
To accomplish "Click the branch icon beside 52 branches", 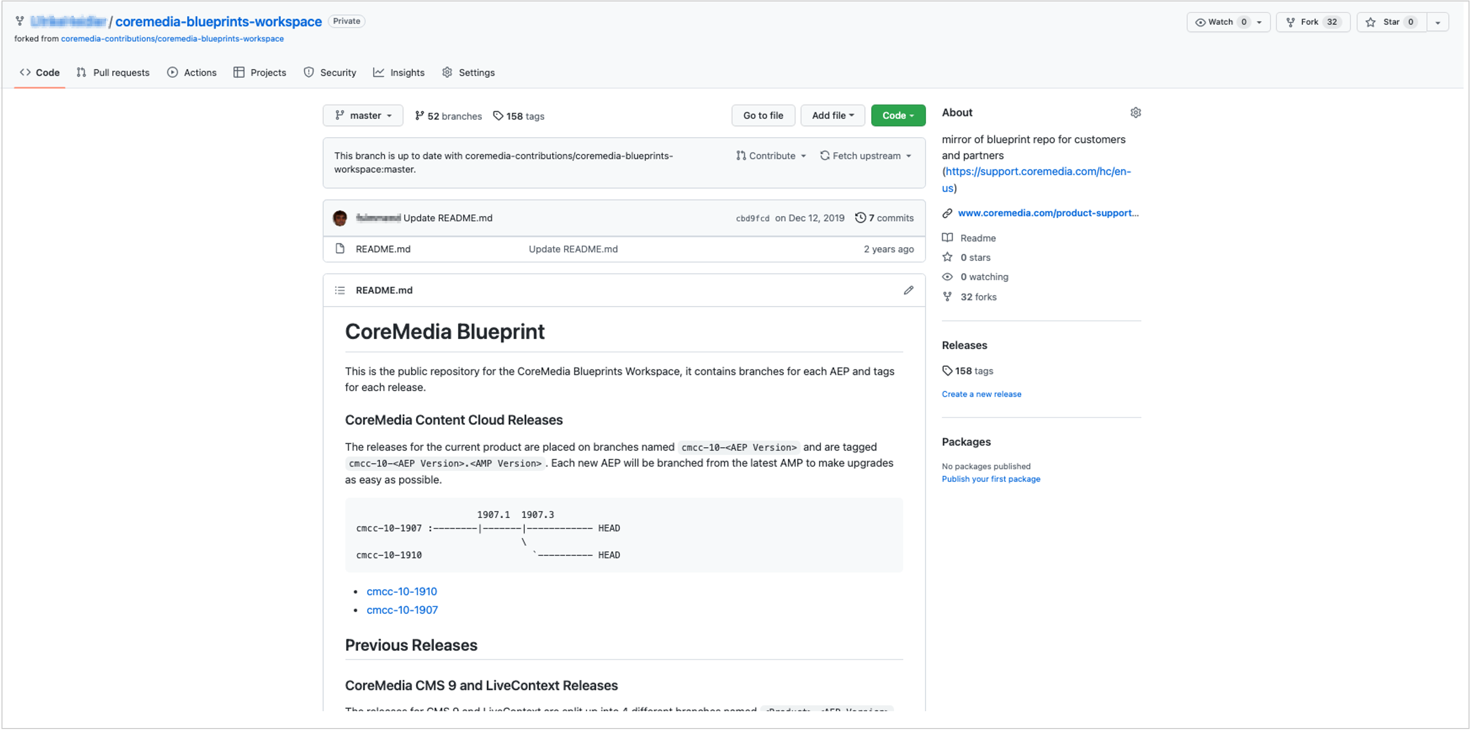I will pos(419,116).
